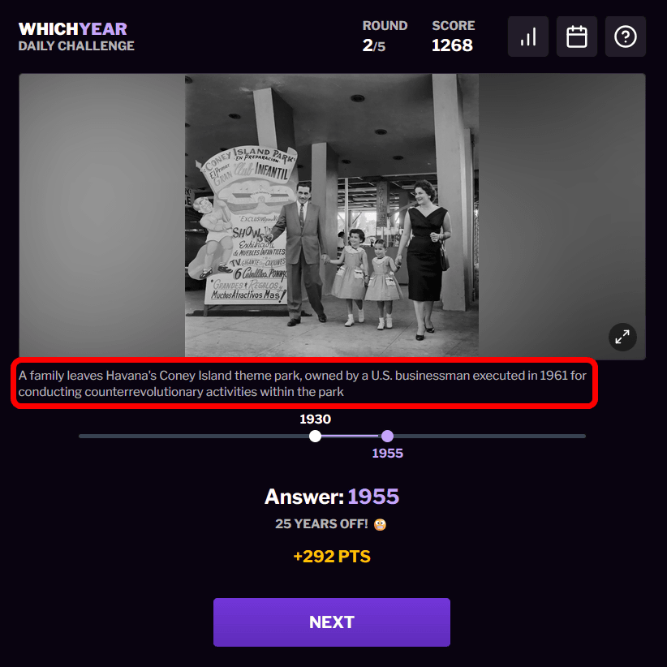
Task: Expand the photo to fullscreen
Action: [x=622, y=338]
